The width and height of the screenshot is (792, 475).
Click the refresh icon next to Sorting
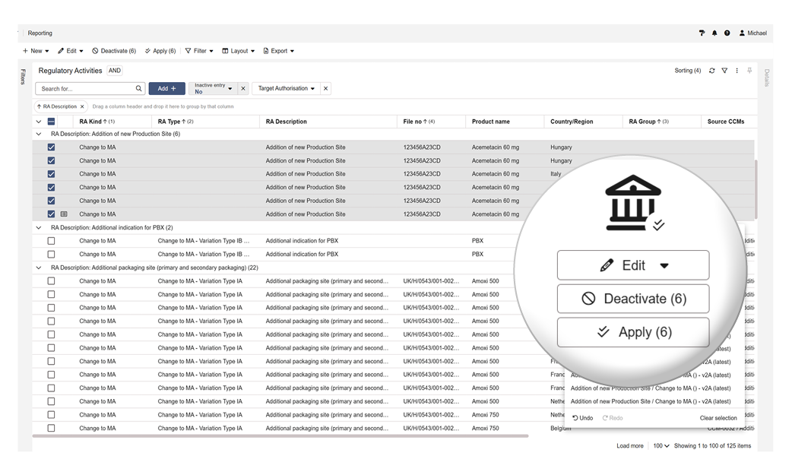click(712, 71)
